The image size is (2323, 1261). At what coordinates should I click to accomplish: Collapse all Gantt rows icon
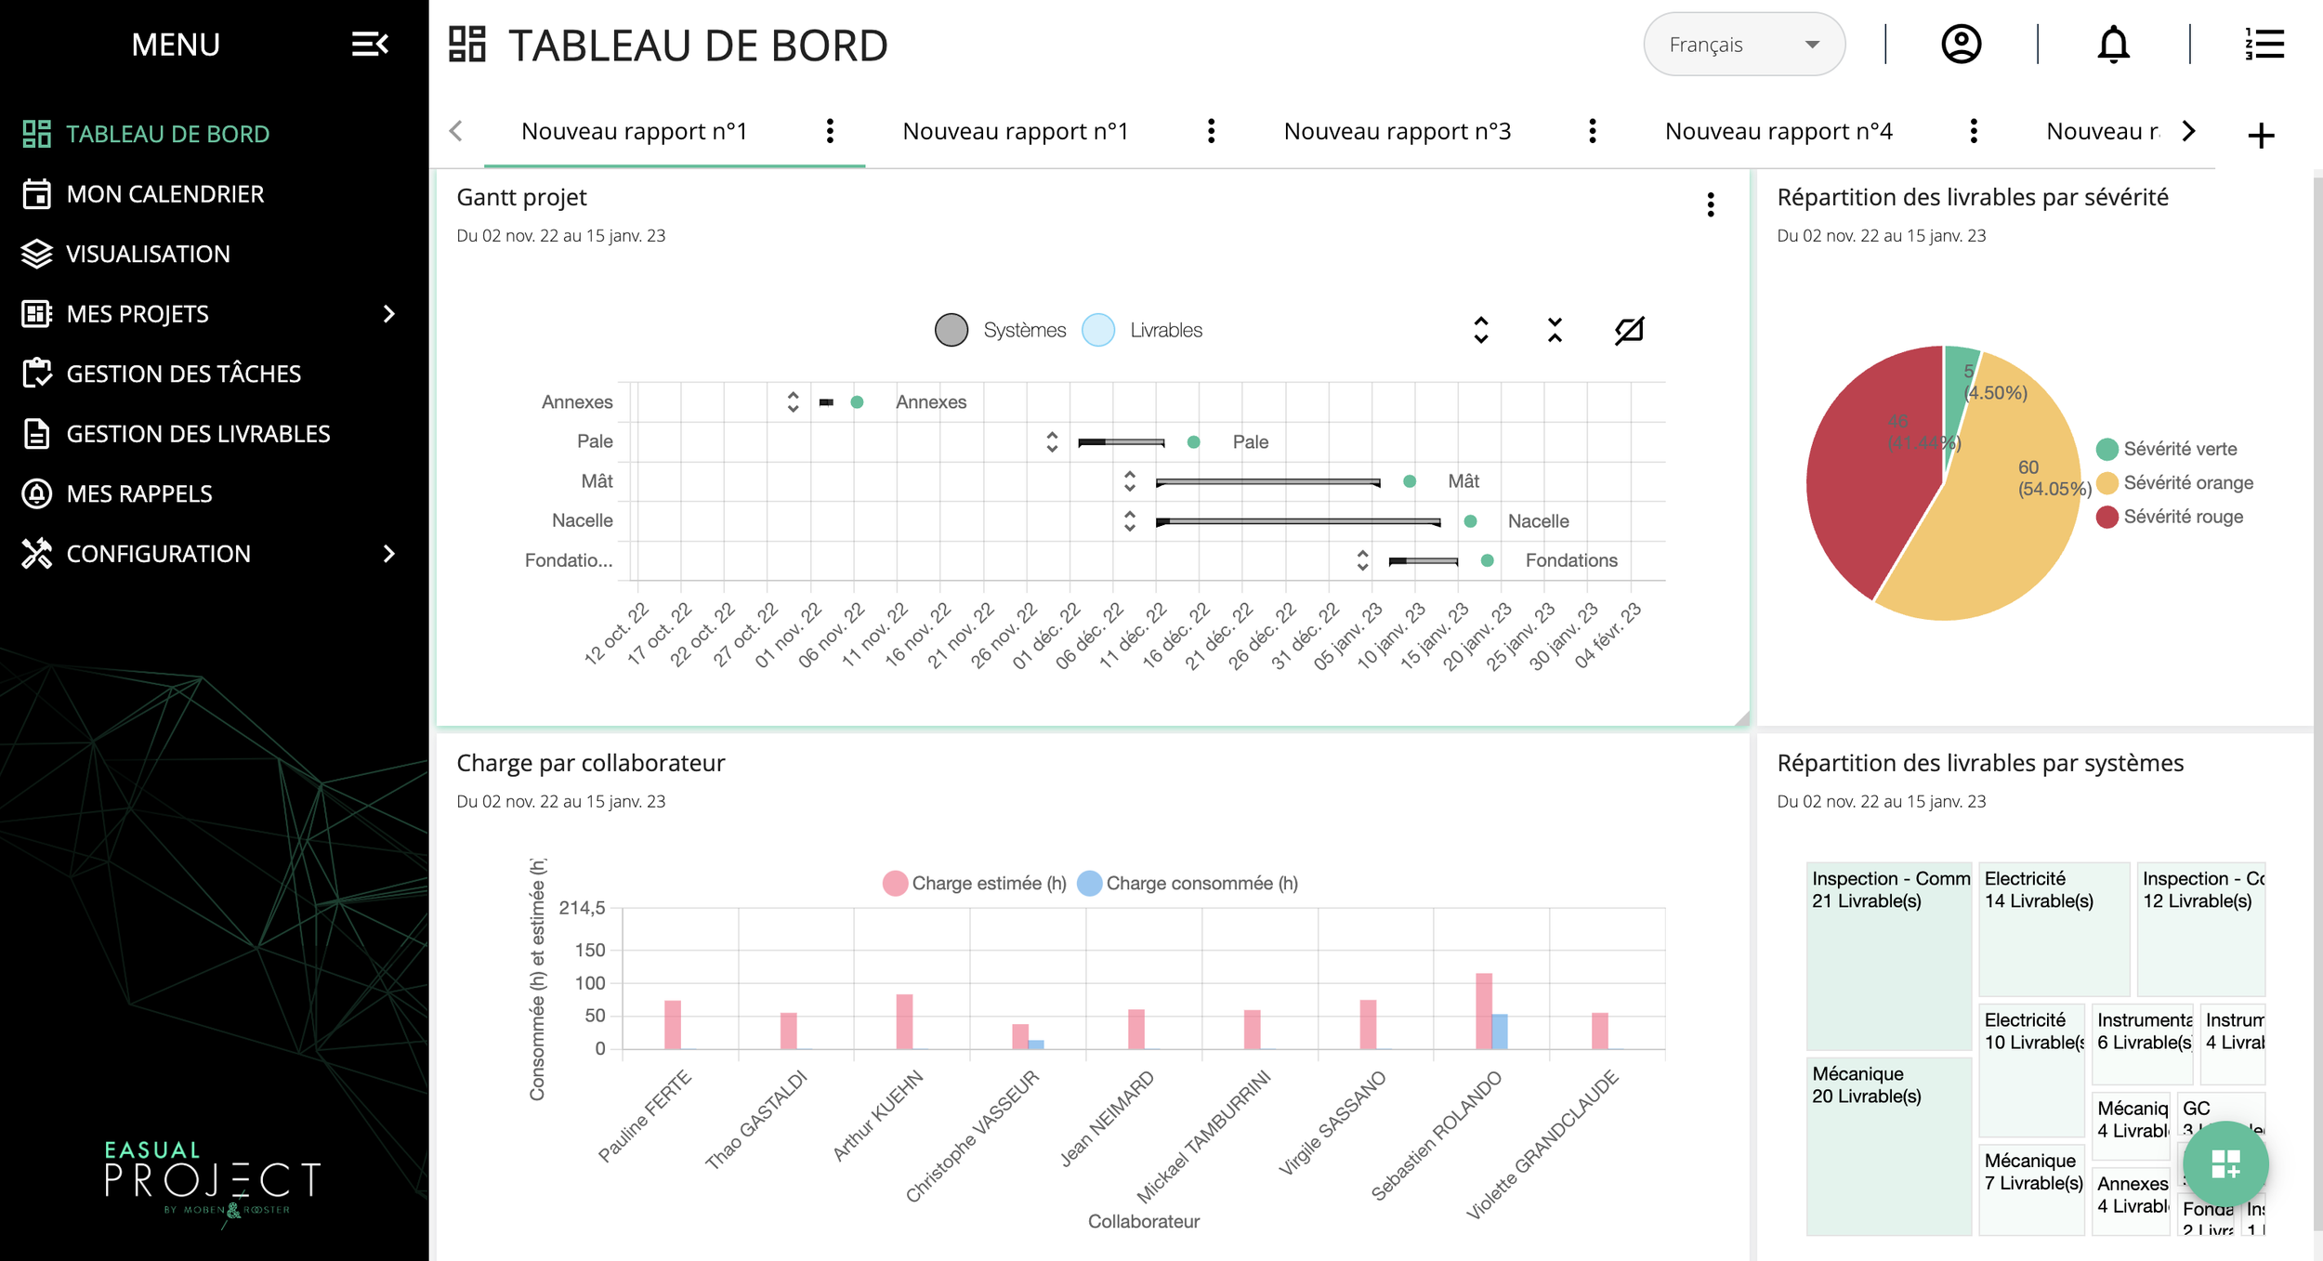(1555, 330)
